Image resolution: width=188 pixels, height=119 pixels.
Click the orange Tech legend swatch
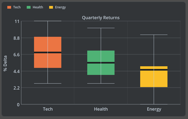pyautogui.click(x=9, y=7)
